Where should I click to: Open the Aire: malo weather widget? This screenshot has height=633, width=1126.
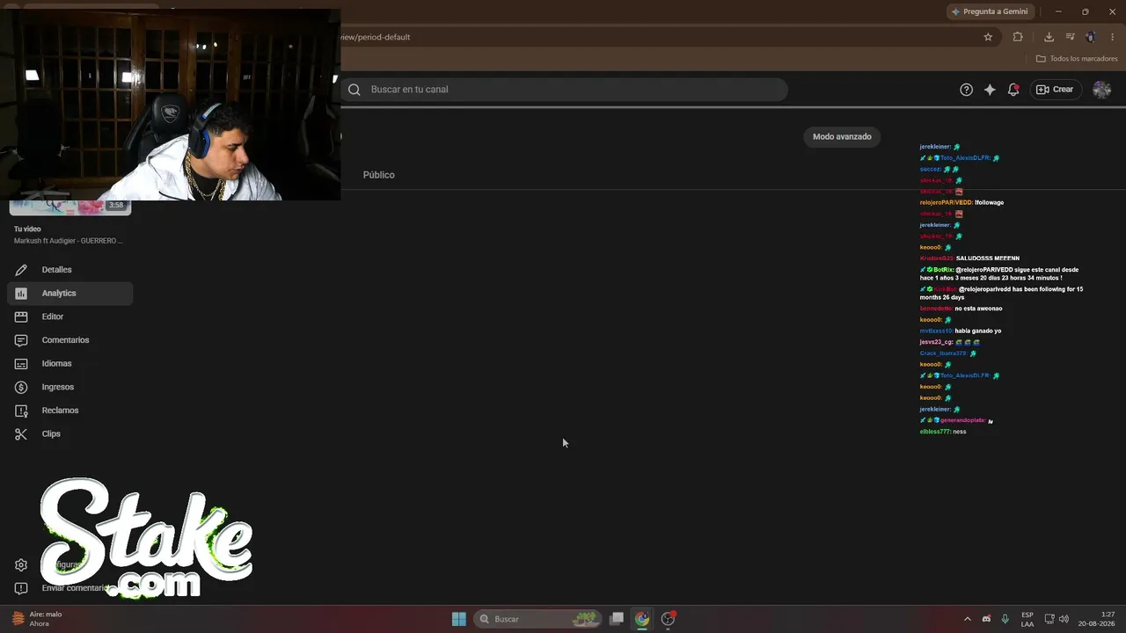pyautogui.click(x=37, y=619)
